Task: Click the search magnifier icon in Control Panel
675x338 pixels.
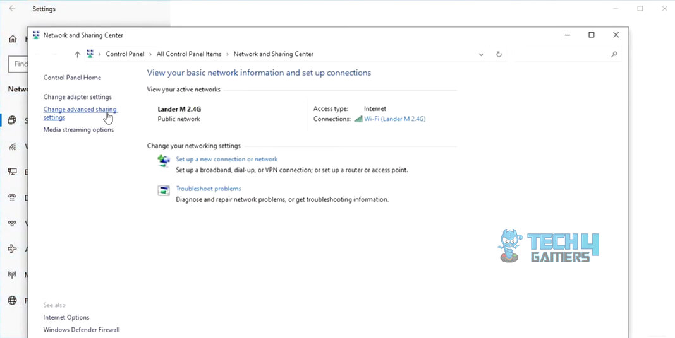Action: click(614, 54)
